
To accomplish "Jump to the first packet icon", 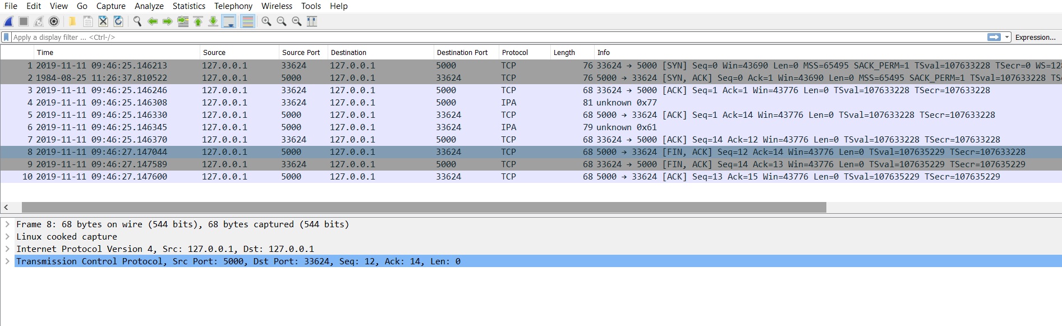I will point(198,21).
